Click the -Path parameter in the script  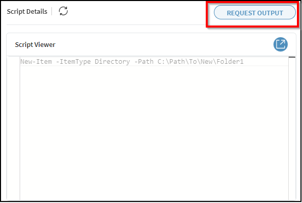pyautogui.click(x=144, y=62)
